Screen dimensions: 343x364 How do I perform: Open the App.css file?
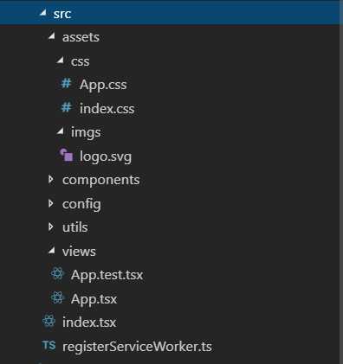tap(103, 85)
